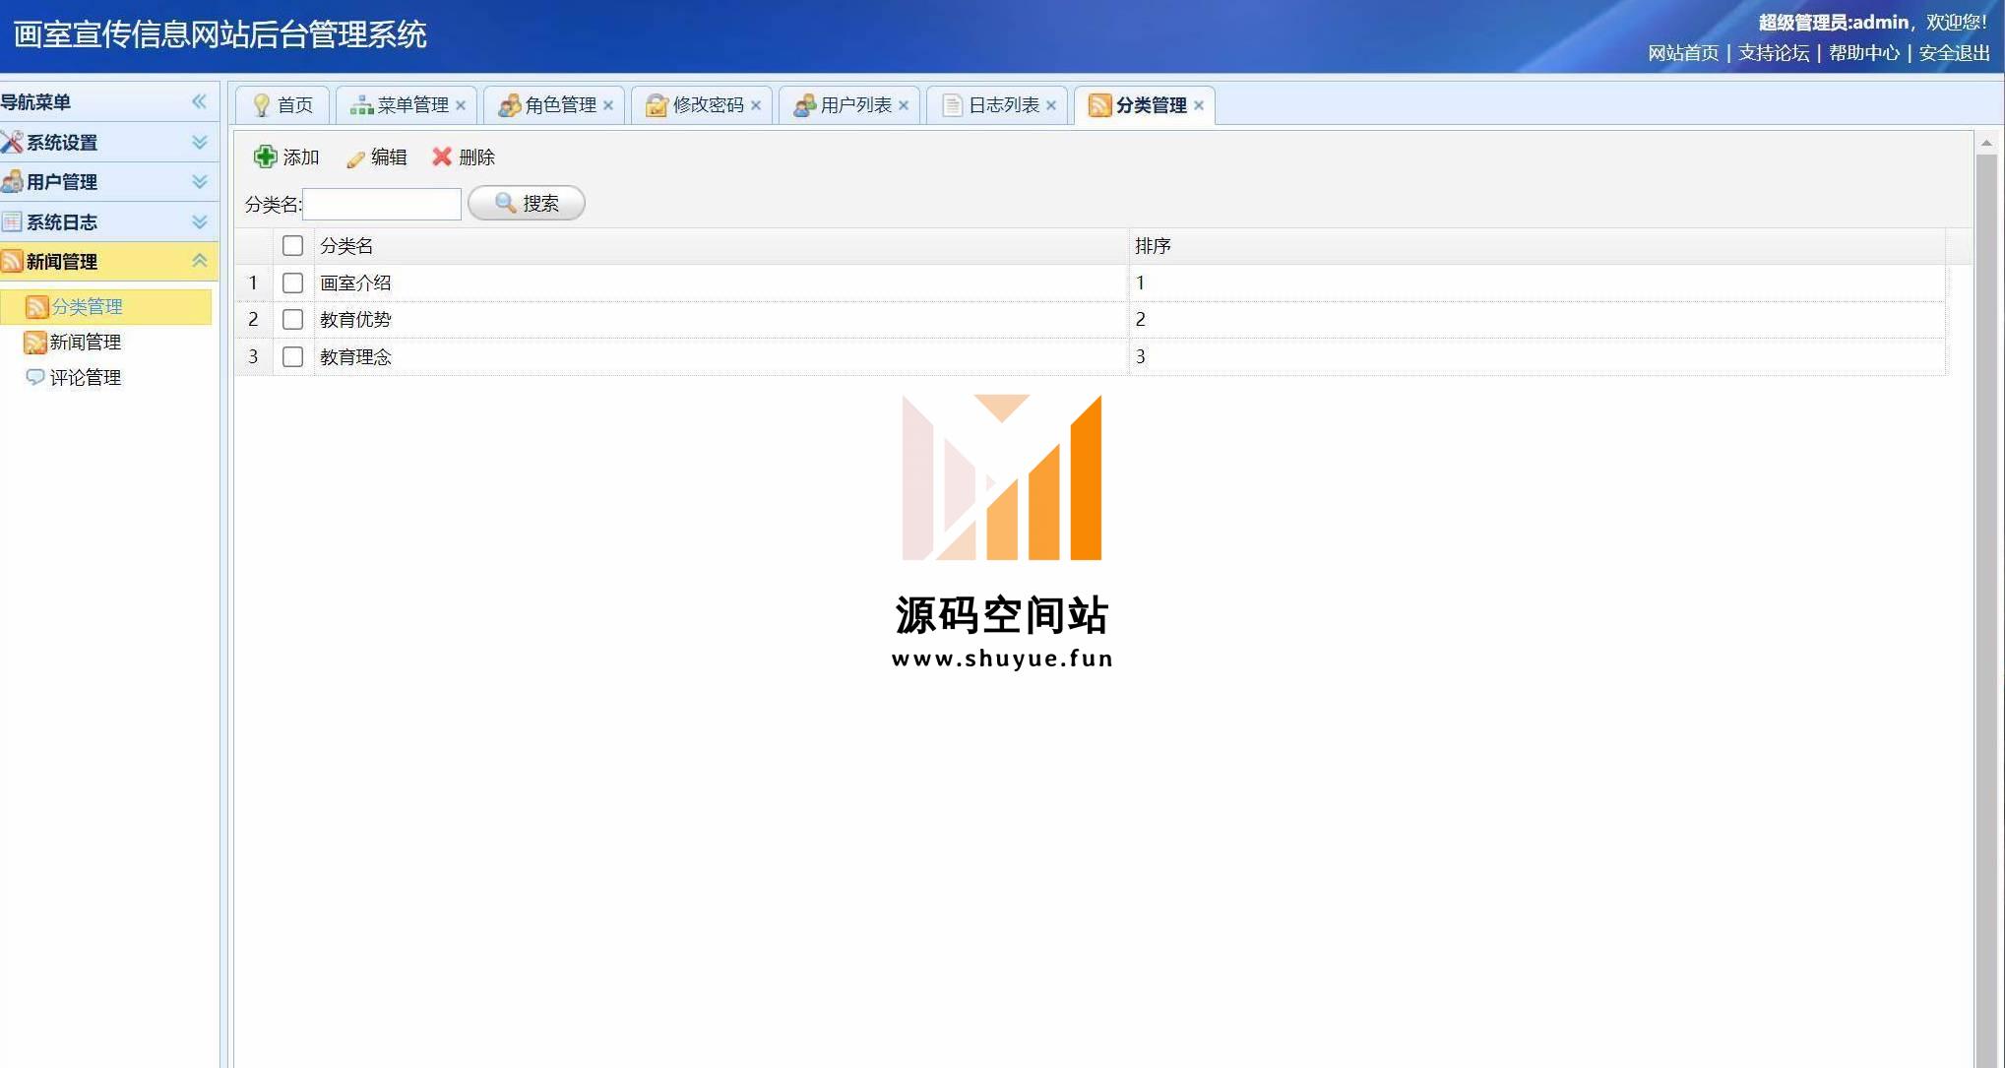Close the 菜单管理 tab
The width and height of the screenshot is (2005, 1068).
pyautogui.click(x=461, y=105)
